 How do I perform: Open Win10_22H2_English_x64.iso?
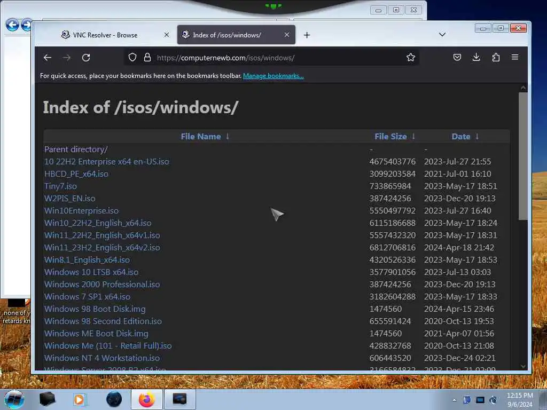point(98,223)
